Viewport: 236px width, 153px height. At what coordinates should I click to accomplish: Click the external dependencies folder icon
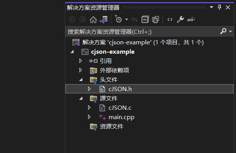[x=93, y=70]
